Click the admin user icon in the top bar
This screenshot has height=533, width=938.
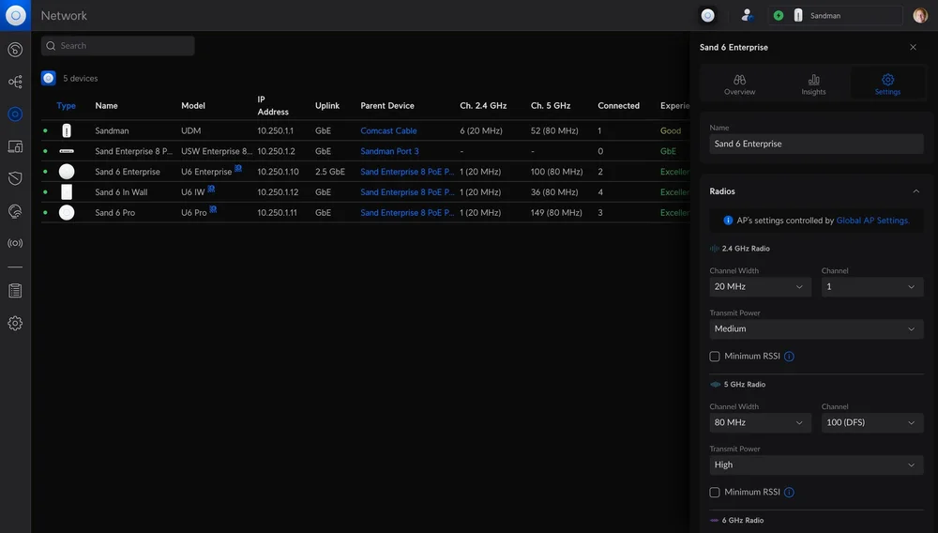click(x=747, y=16)
